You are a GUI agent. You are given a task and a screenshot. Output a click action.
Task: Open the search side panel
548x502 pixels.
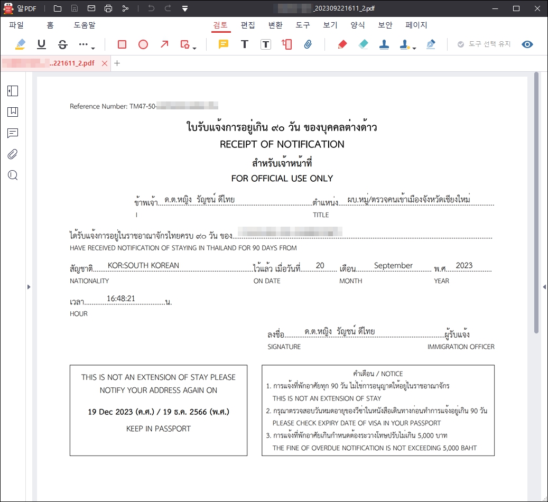[x=13, y=175]
